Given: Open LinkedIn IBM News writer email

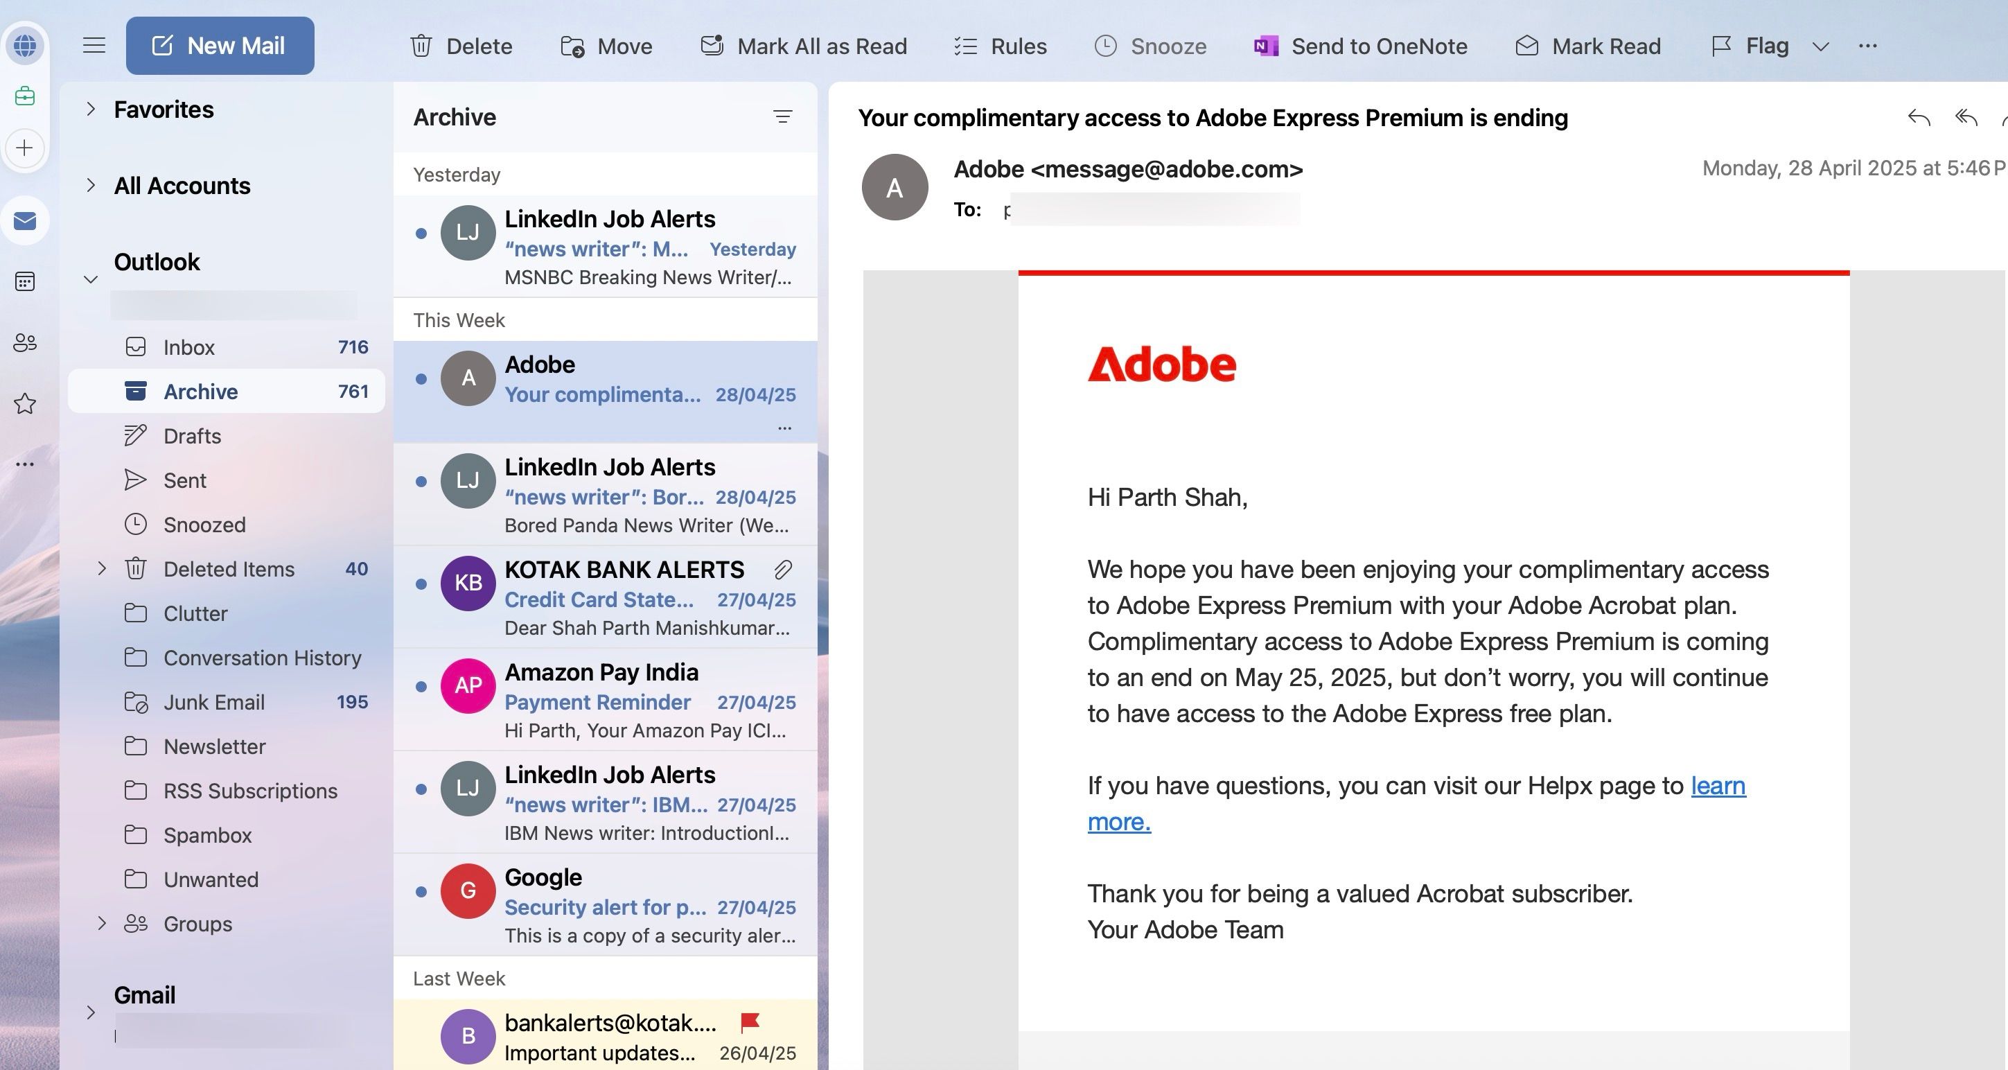Looking at the screenshot, I should (606, 802).
